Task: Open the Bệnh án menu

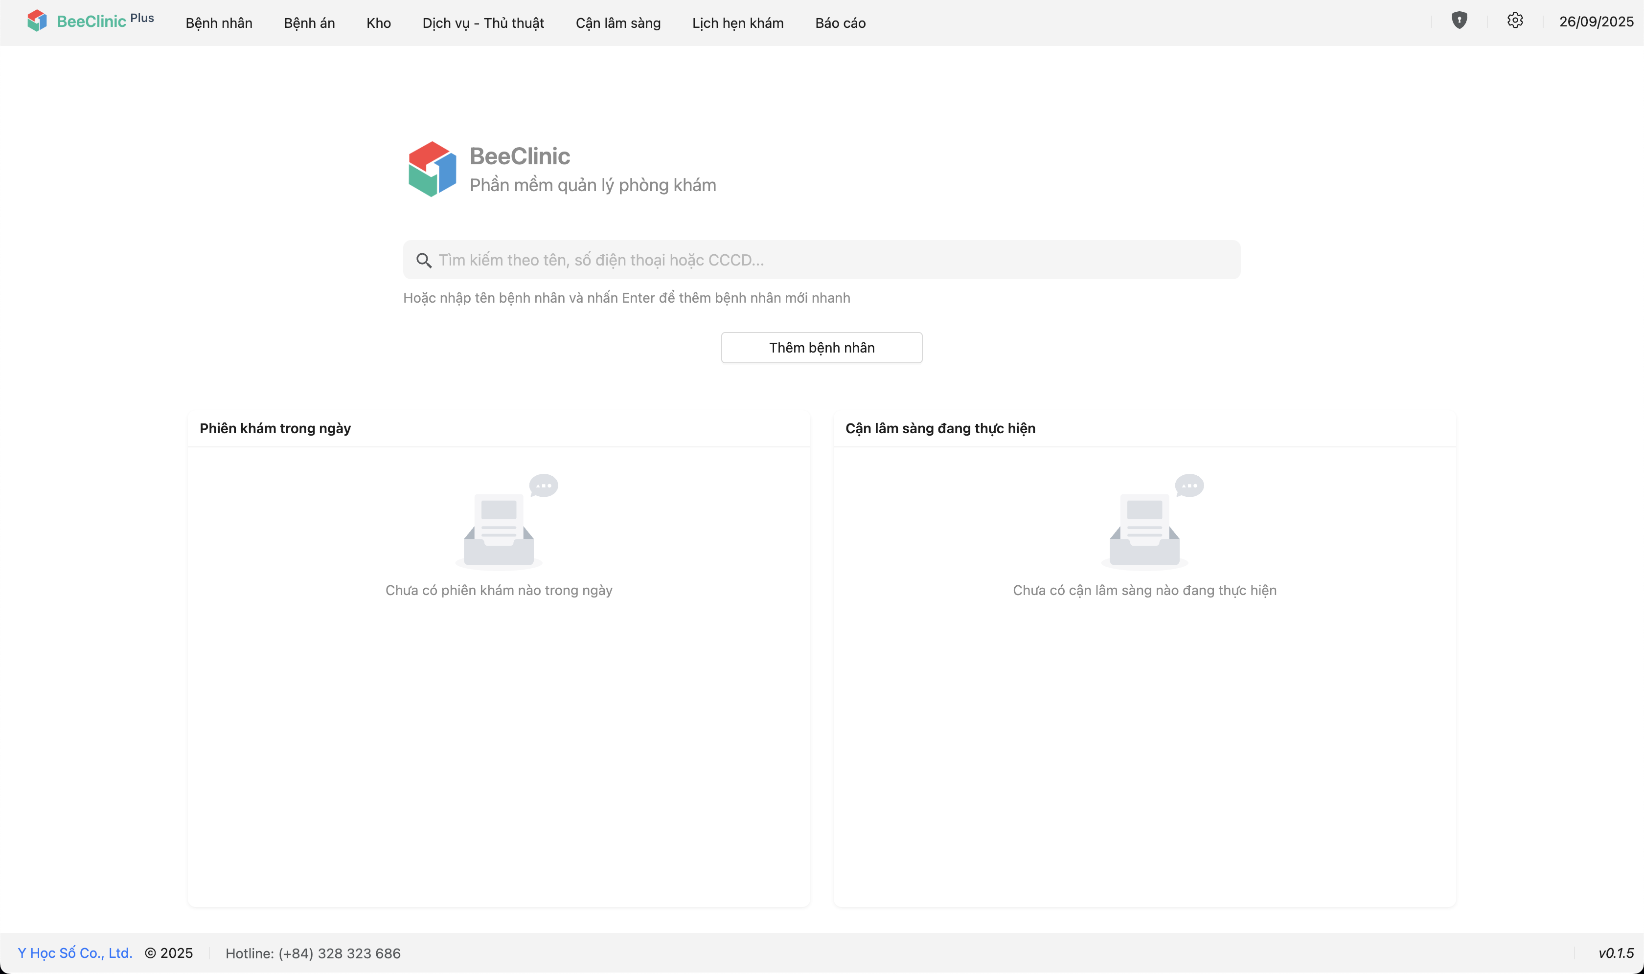Action: tap(309, 23)
